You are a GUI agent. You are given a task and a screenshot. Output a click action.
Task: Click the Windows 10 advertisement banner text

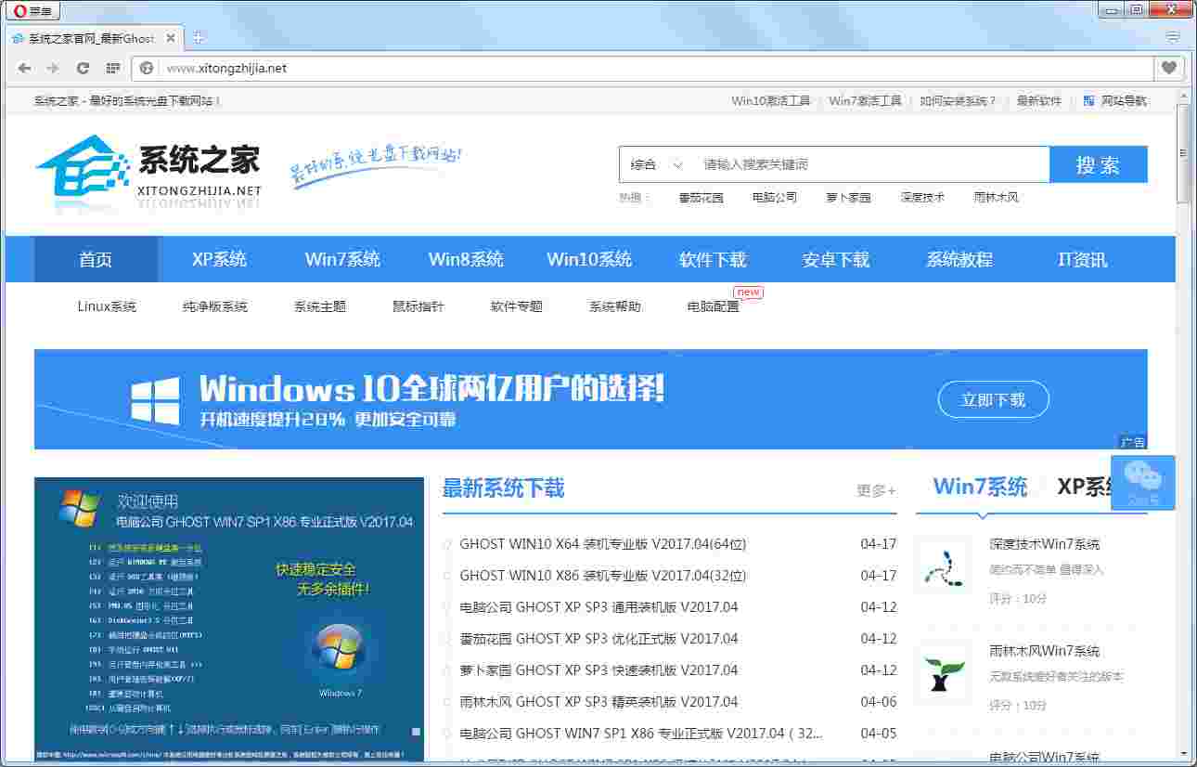(431, 400)
